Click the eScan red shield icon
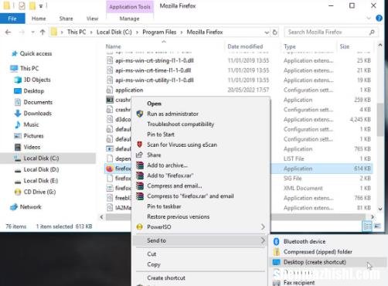The height and width of the screenshot is (286, 388). [140, 145]
